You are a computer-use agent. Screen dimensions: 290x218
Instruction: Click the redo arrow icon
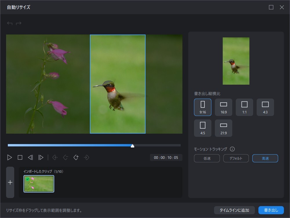pyautogui.click(x=19, y=23)
